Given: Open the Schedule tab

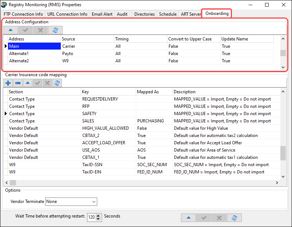Looking at the screenshot, I should coord(167,14).
